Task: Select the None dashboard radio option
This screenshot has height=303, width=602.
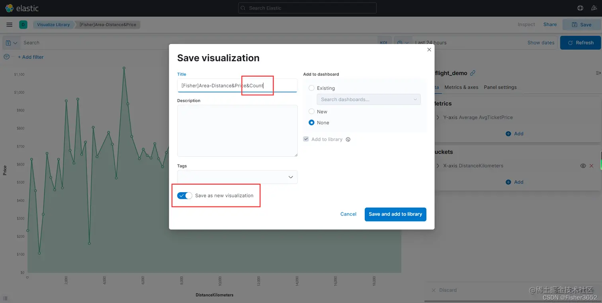Action: [312, 123]
